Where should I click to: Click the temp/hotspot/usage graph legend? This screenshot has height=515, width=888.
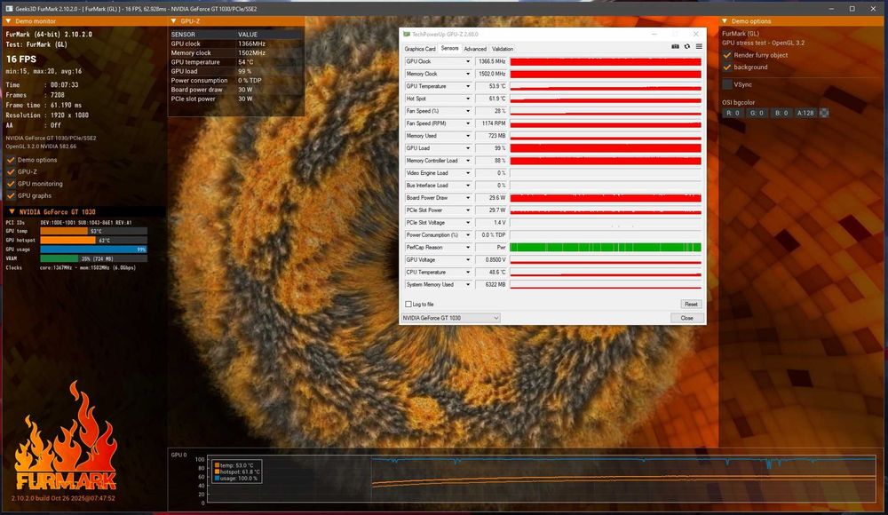click(x=237, y=471)
